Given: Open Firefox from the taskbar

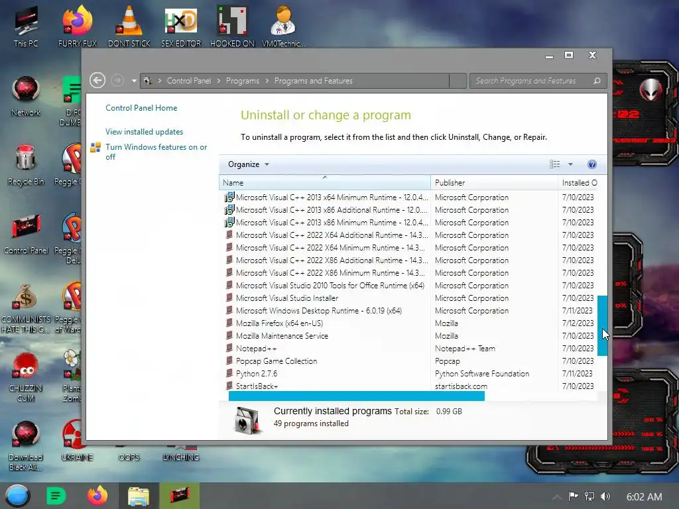Looking at the screenshot, I should pos(97,496).
